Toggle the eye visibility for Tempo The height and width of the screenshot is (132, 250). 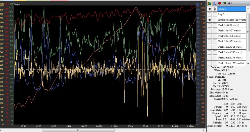[x=210, y=9]
